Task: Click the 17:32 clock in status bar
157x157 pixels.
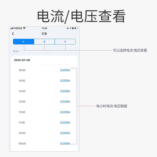Action: click(44, 28)
